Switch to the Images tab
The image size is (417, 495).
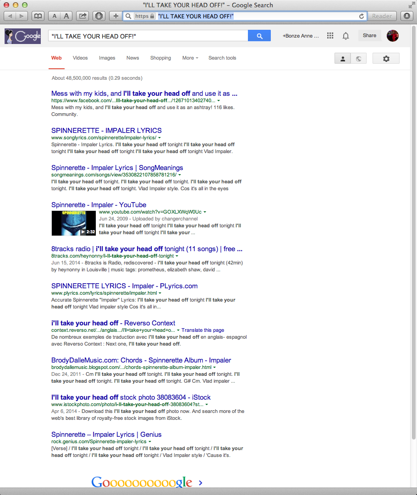[107, 58]
